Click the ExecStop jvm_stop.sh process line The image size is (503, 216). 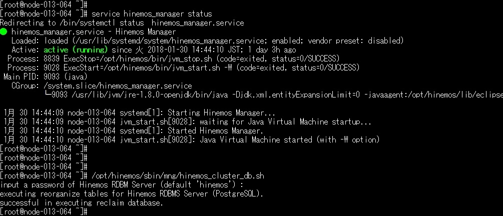(173, 58)
